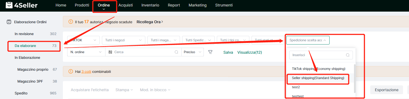The image size is (409, 99).
Task: Click the magnifier icon in Inserisci box
Action: tap(348, 55)
